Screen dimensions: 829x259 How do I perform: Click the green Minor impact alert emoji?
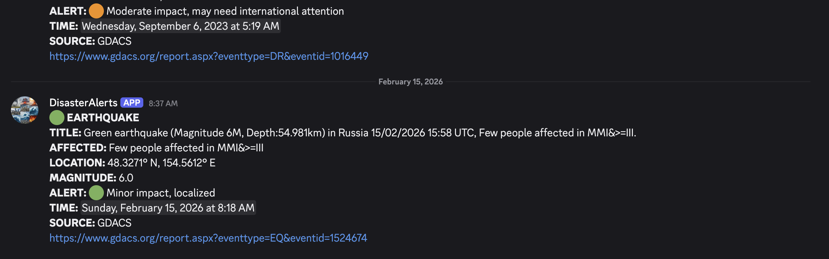click(x=96, y=192)
